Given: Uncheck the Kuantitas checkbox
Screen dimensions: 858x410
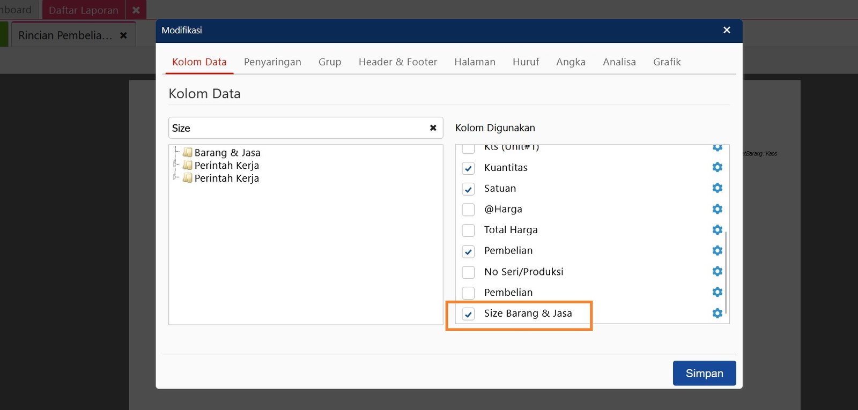Looking at the screenshot, I should (468, 168).
